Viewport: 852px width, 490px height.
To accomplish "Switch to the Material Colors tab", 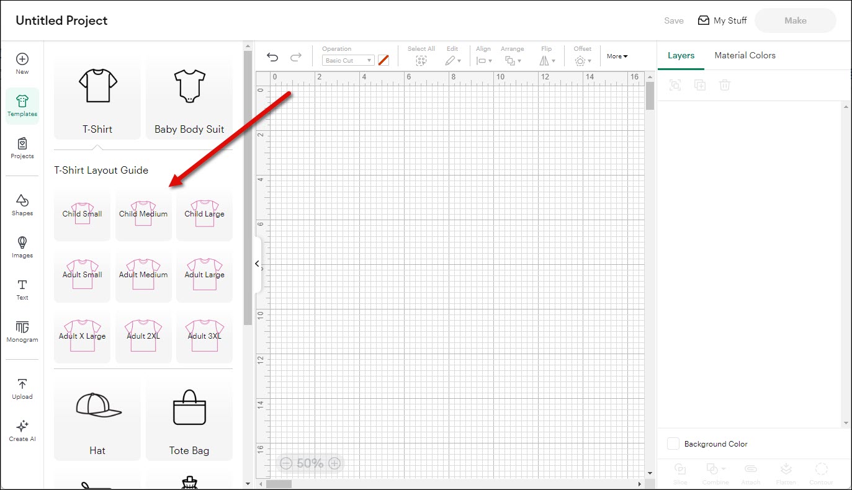I will point(745,55).
